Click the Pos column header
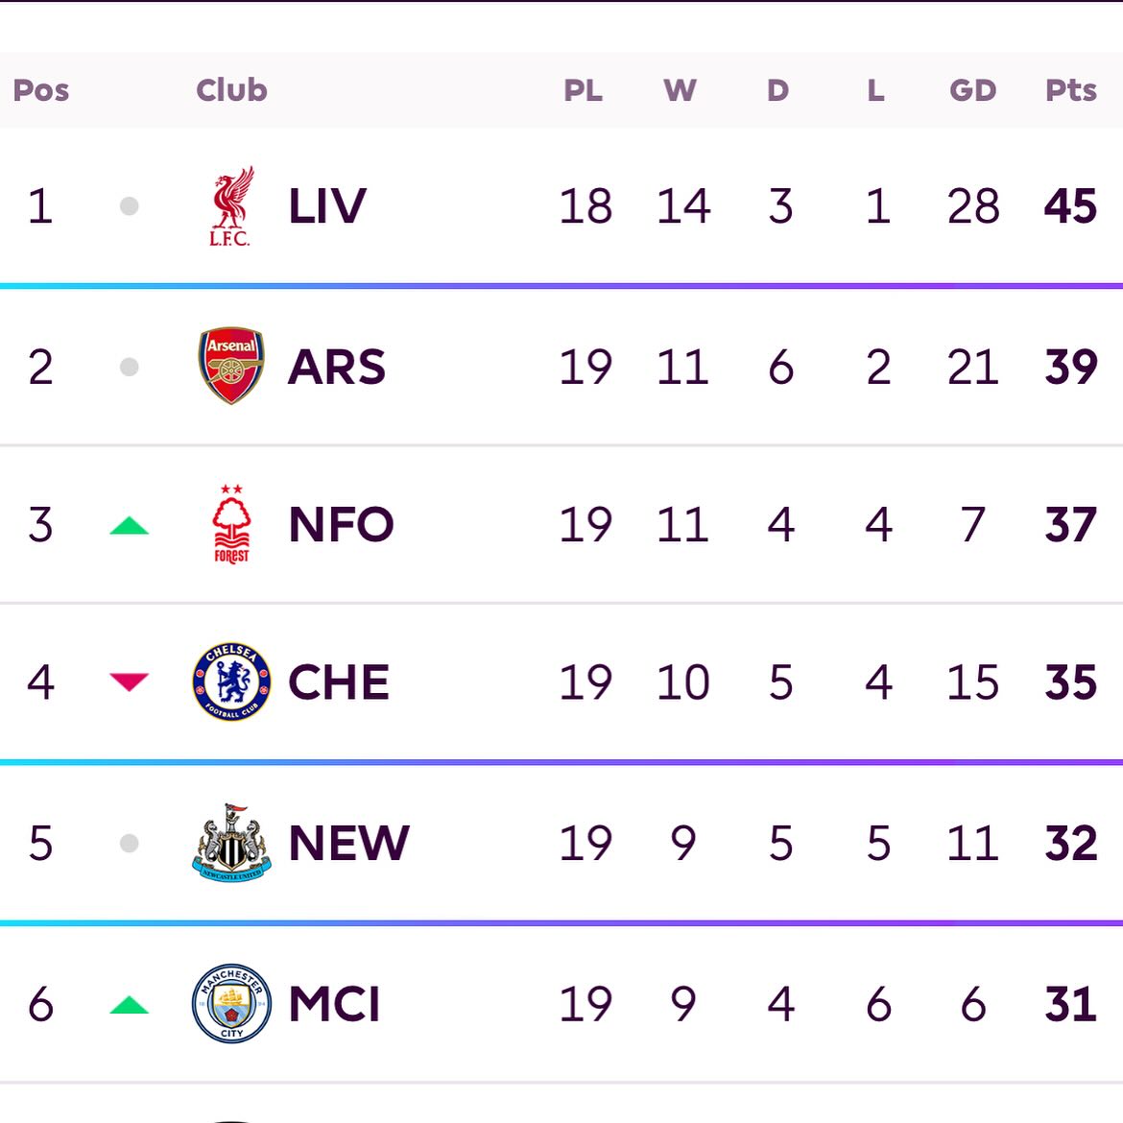The height and width of the screenshot is (1123, 1123). point(41,90)
